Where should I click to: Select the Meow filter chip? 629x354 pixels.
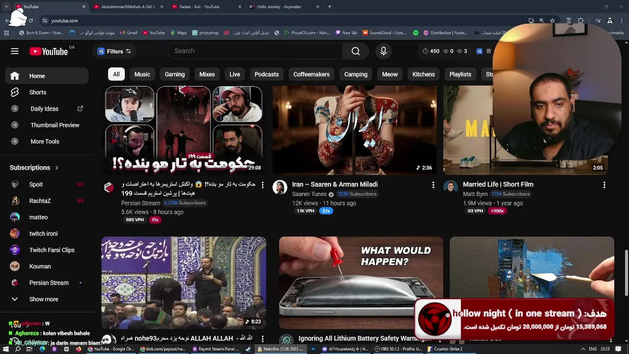click(390, 74)
